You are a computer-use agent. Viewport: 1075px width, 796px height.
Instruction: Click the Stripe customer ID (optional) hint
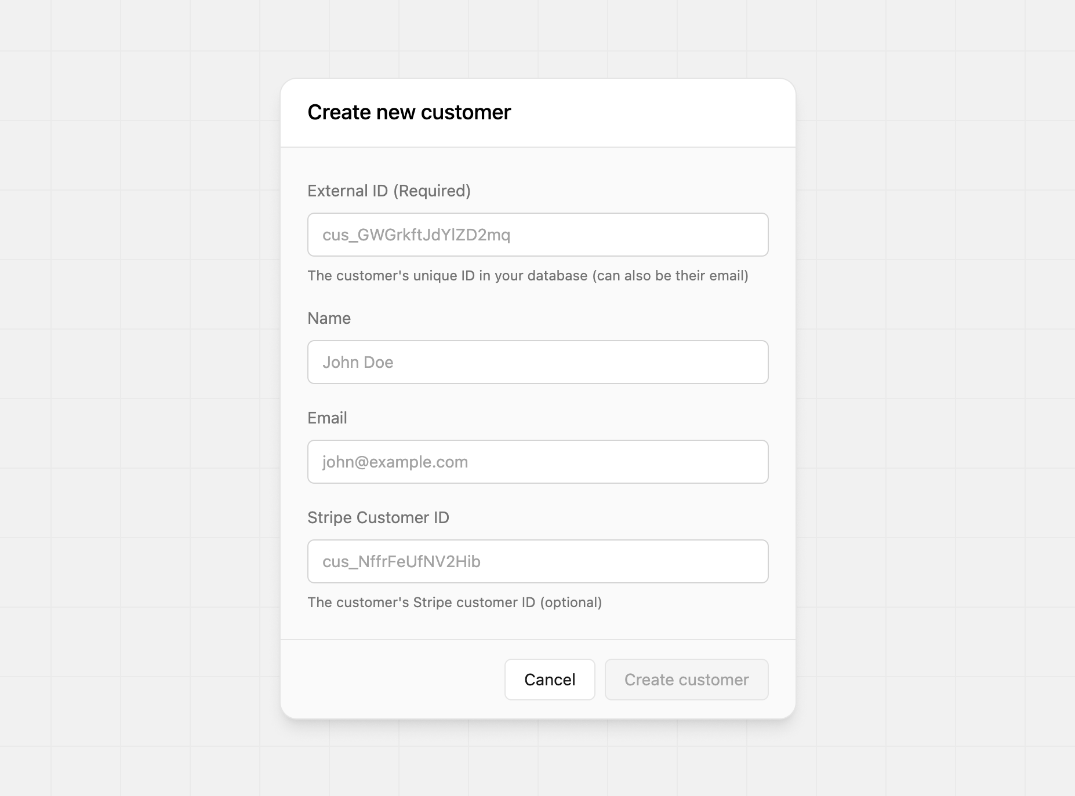(455, 603)
